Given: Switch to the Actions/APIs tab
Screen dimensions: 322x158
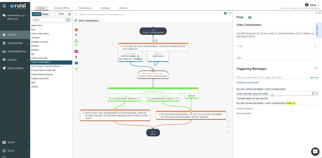Looking at the screenshot, I should coord(62,8).
